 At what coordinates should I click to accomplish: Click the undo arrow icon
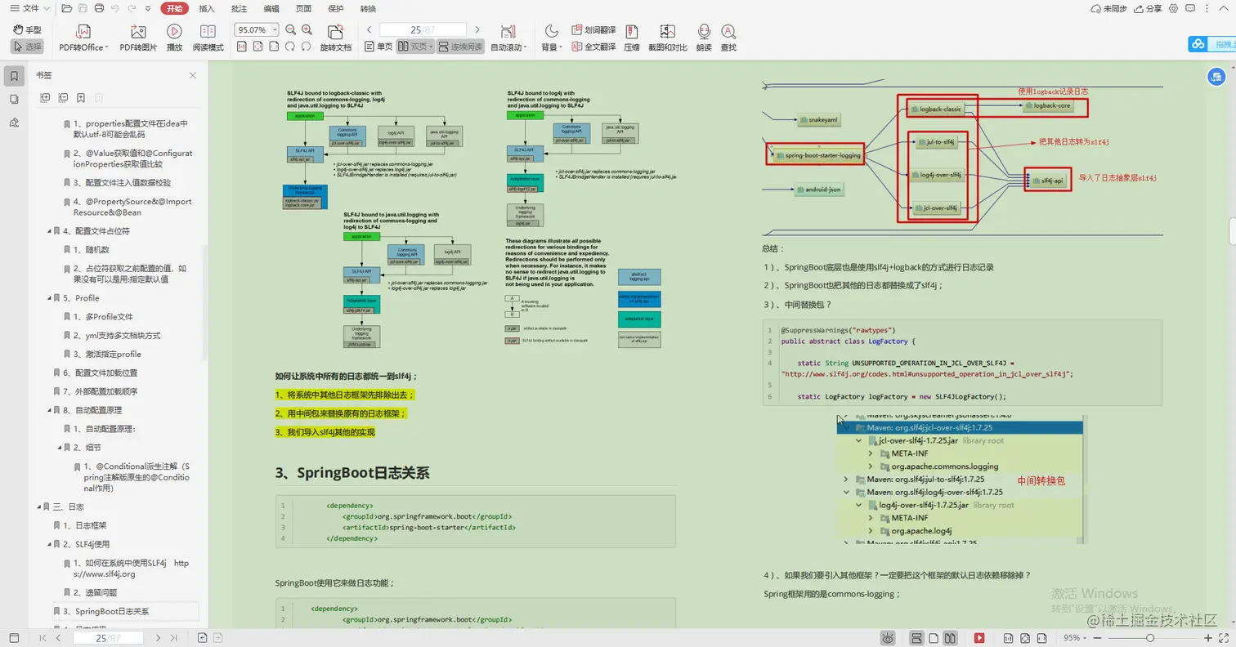116,9
